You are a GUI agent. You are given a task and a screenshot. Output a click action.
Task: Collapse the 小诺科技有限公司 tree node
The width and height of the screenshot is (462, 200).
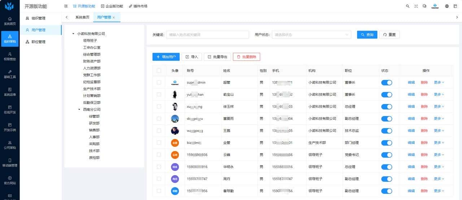[x=73, y=33]
